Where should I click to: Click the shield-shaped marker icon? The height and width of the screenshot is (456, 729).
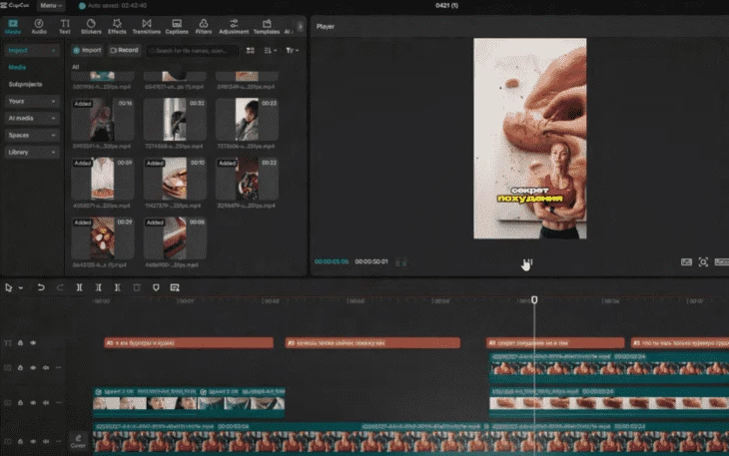coord(156,287)
